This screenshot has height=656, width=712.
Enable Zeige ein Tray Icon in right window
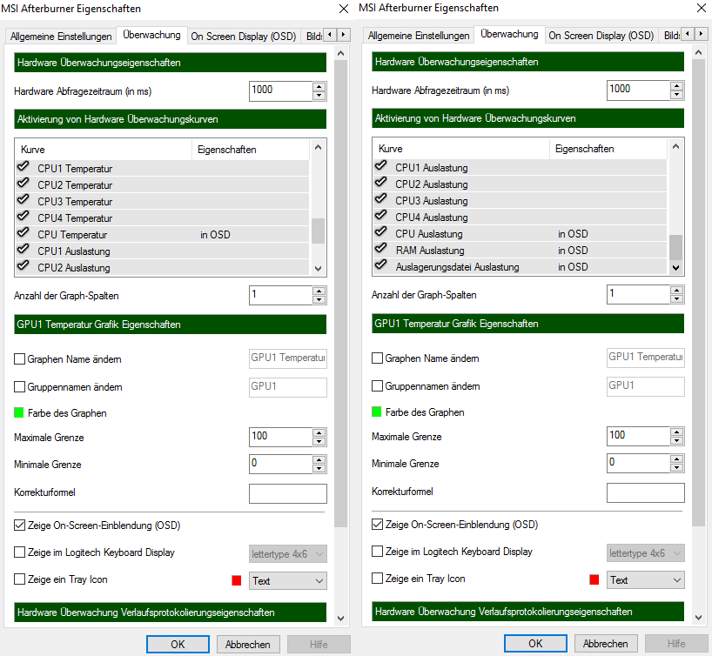point(378,579)
